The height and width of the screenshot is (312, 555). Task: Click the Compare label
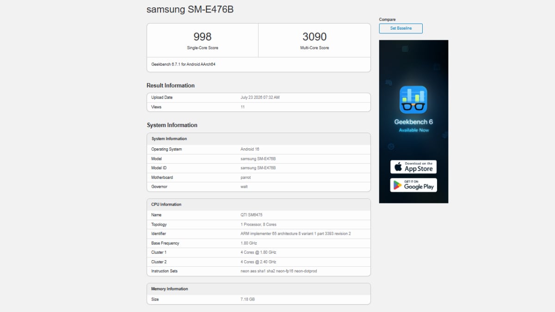tap(387, 19)
